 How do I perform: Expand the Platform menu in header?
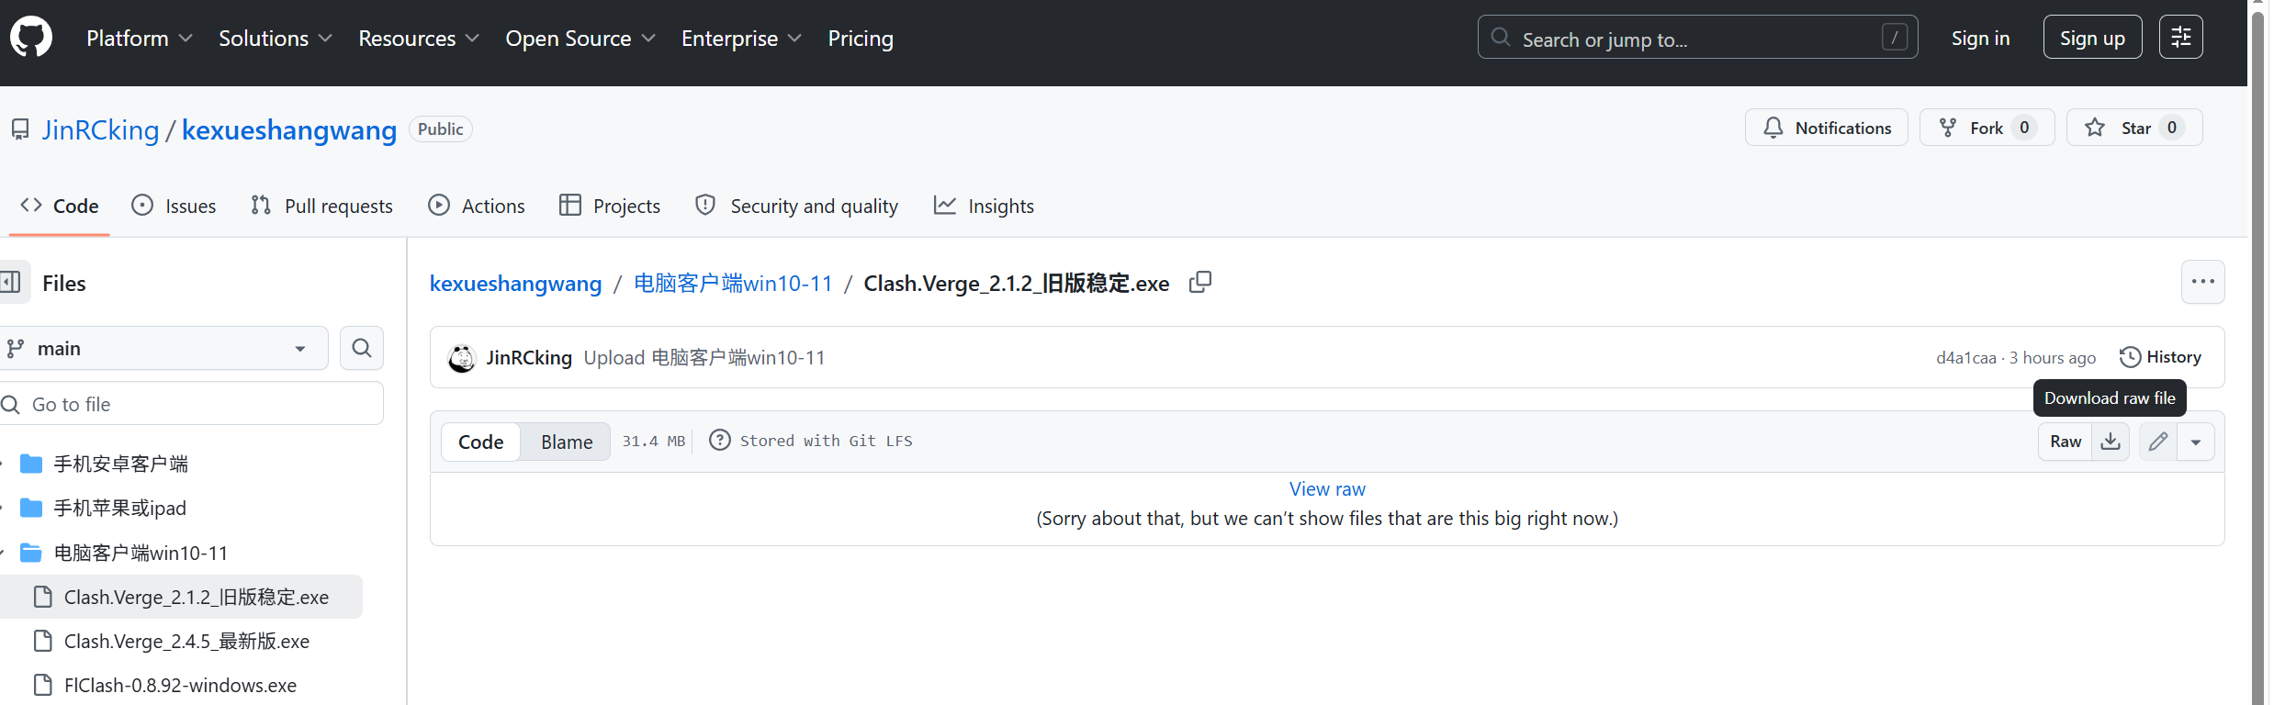click(x=139, y=38)
